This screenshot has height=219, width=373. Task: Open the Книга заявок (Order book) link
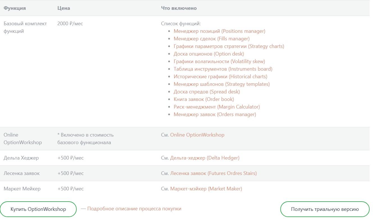(x=204, y=99)
